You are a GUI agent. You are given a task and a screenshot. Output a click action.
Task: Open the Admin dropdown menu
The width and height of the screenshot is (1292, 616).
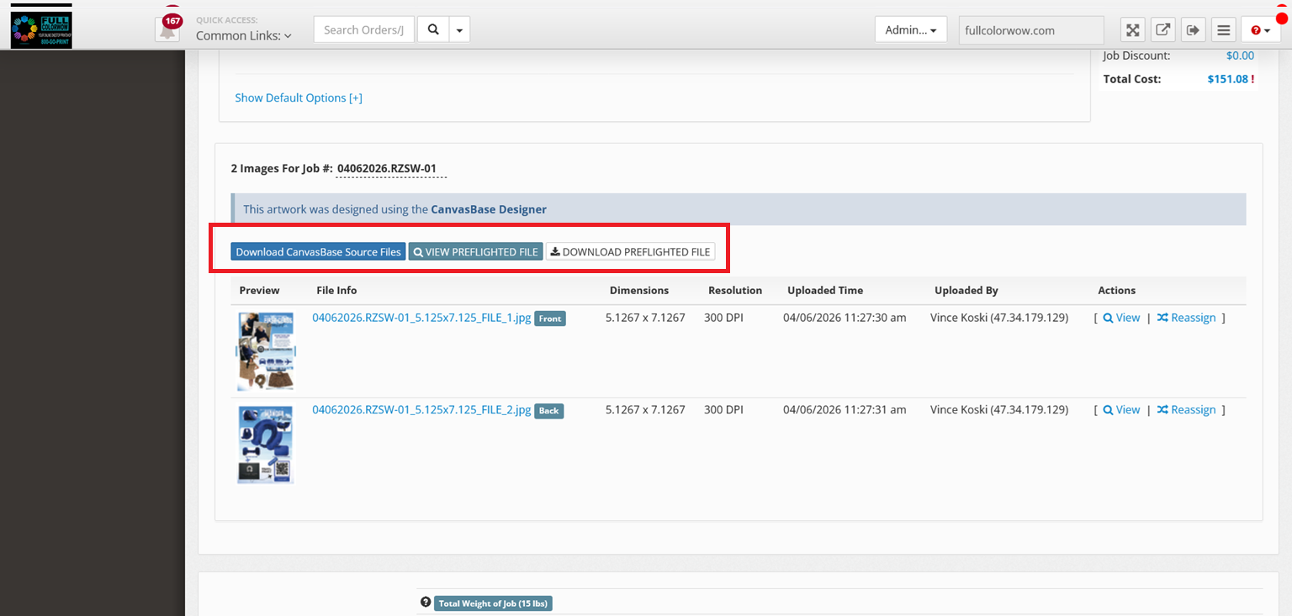pos(911,30)
